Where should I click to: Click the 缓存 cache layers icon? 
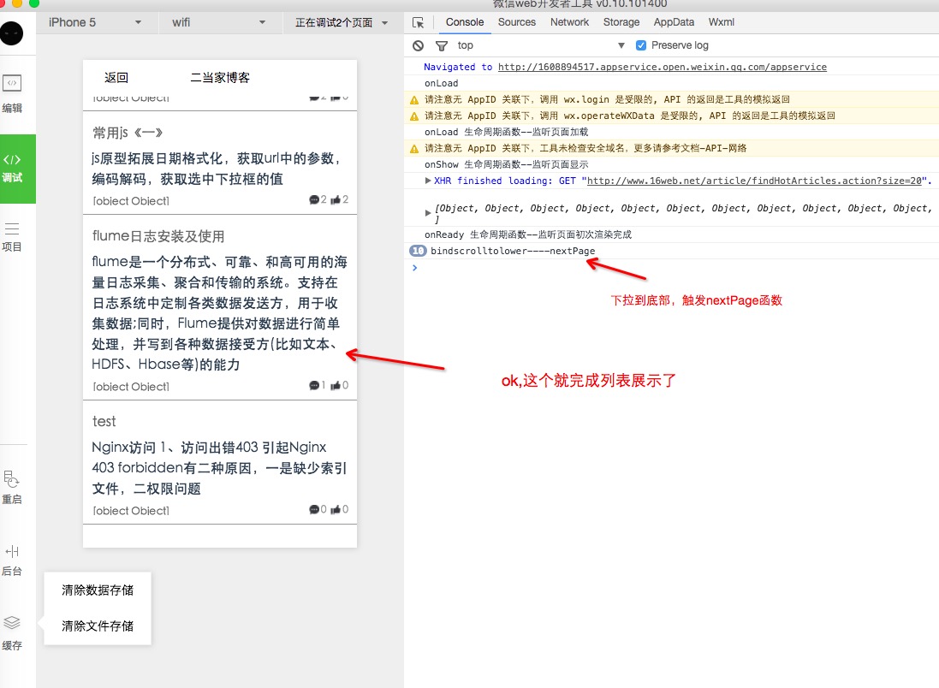point(12,631)
